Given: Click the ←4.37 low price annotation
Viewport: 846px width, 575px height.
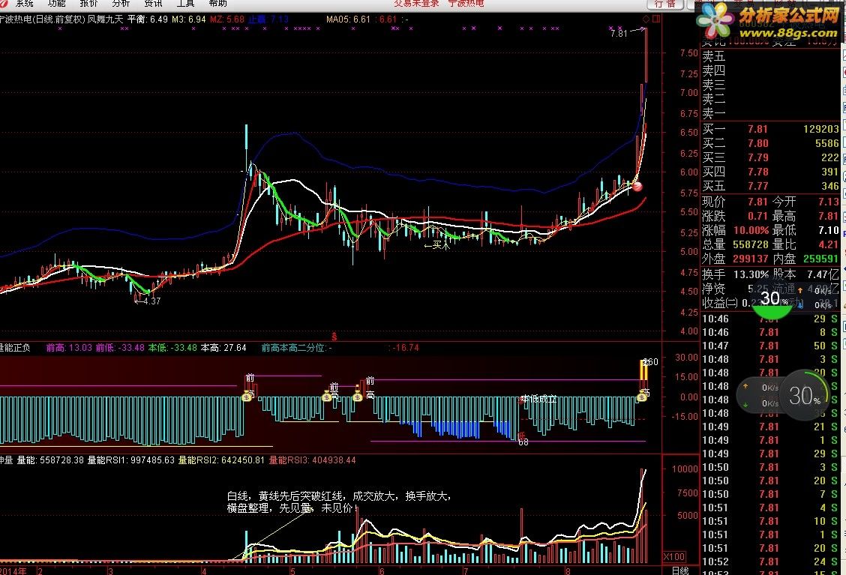Looking at the screenshot, I should (x=147, y=301).
